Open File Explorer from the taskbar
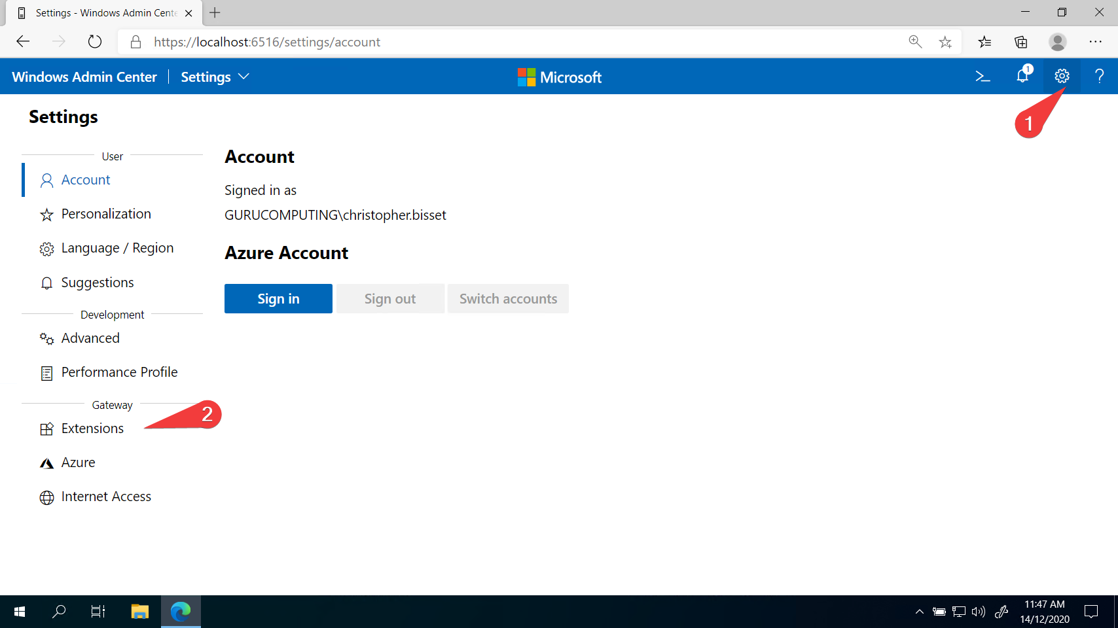This screenshot has width=1118, height=628. [140, 612]
